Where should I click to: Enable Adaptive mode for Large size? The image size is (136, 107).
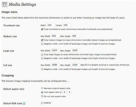[x=42, y=58]
